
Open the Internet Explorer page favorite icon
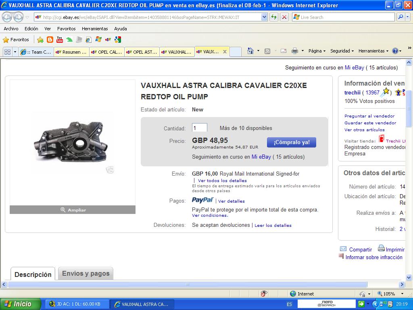coord(88,40)
